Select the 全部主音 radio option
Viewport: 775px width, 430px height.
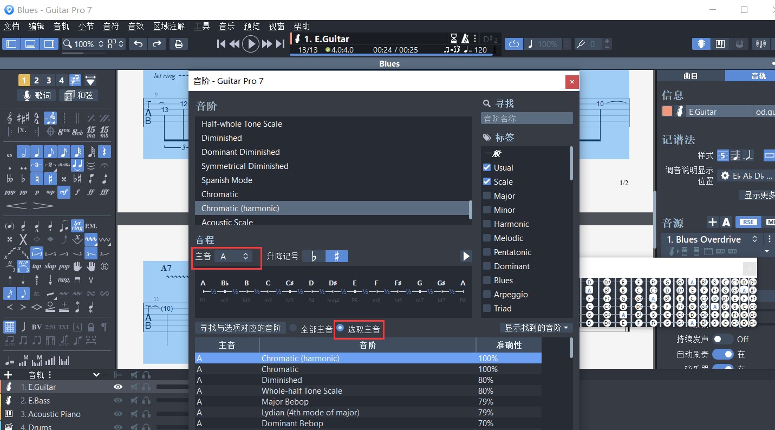pos(294,328)
